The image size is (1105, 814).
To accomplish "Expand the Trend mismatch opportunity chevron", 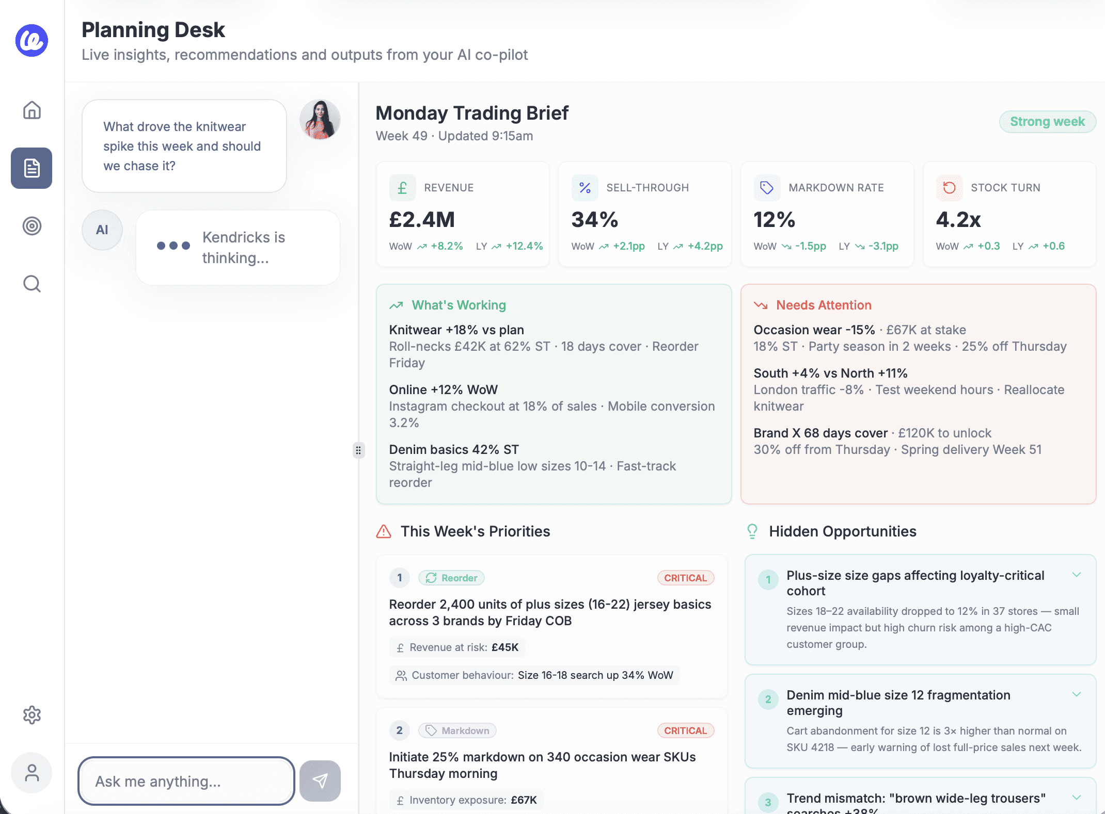I will coord(1077,797).
